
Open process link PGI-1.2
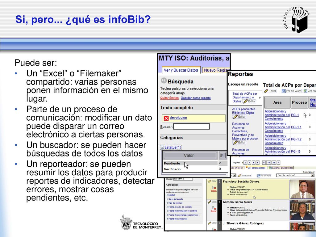296,139
